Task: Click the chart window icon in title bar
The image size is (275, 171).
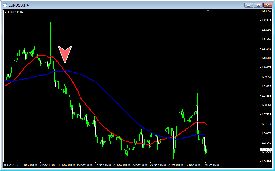Action: [x=5, y=5]
